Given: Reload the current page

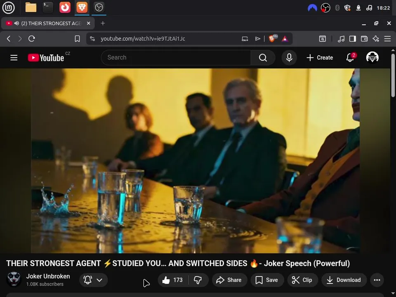Looking at the screenshot, I should pos(32,39).
